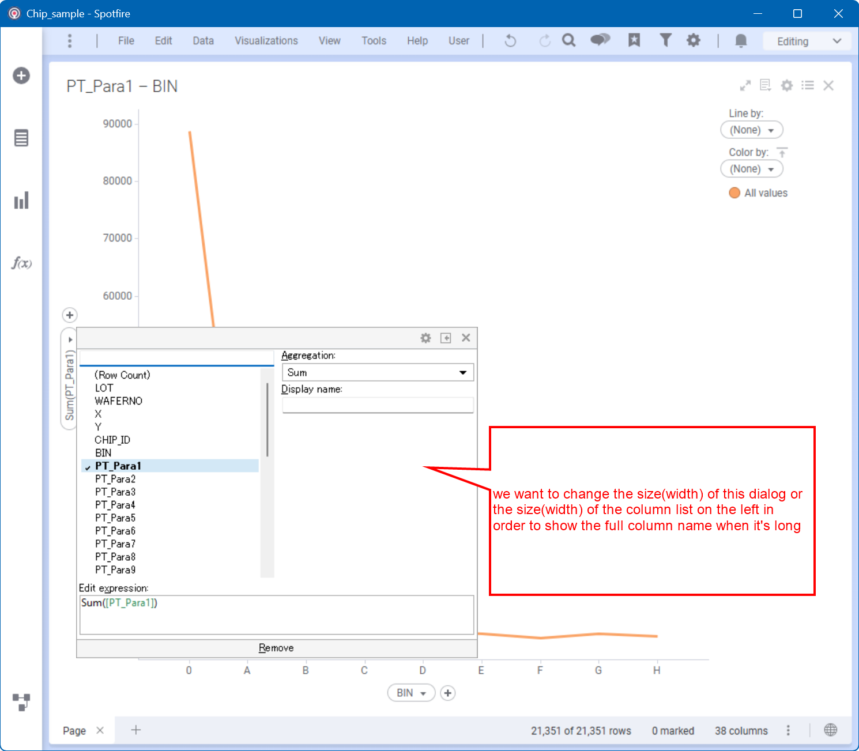Viewport: 859px width, 751px height.
Task: Open the Data canvas icon
Action: pos(21,701)
